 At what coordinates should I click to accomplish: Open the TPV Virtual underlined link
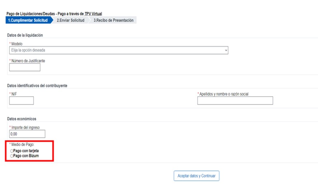click(93, 14)
